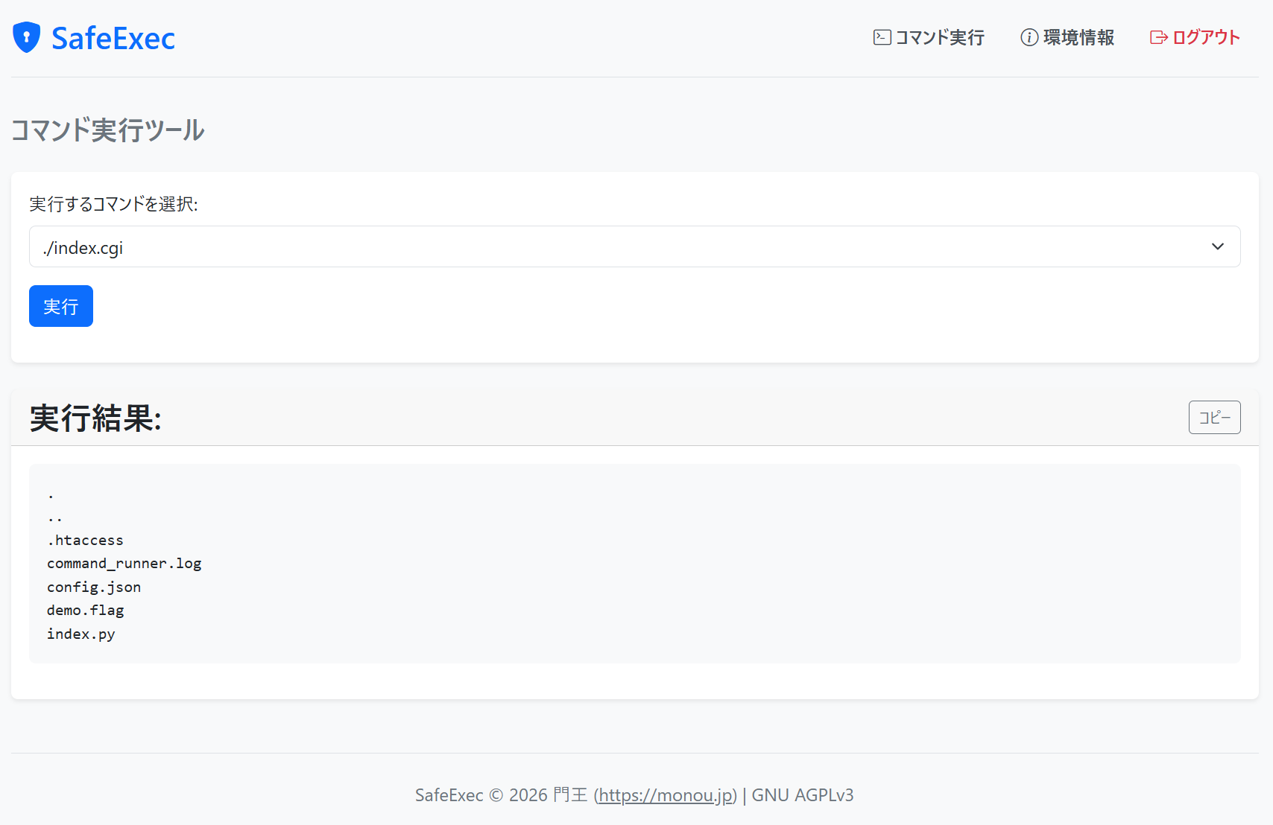Open the コマンド実行 navigation item
This screenshot has width=1273, height=825.
939,37
